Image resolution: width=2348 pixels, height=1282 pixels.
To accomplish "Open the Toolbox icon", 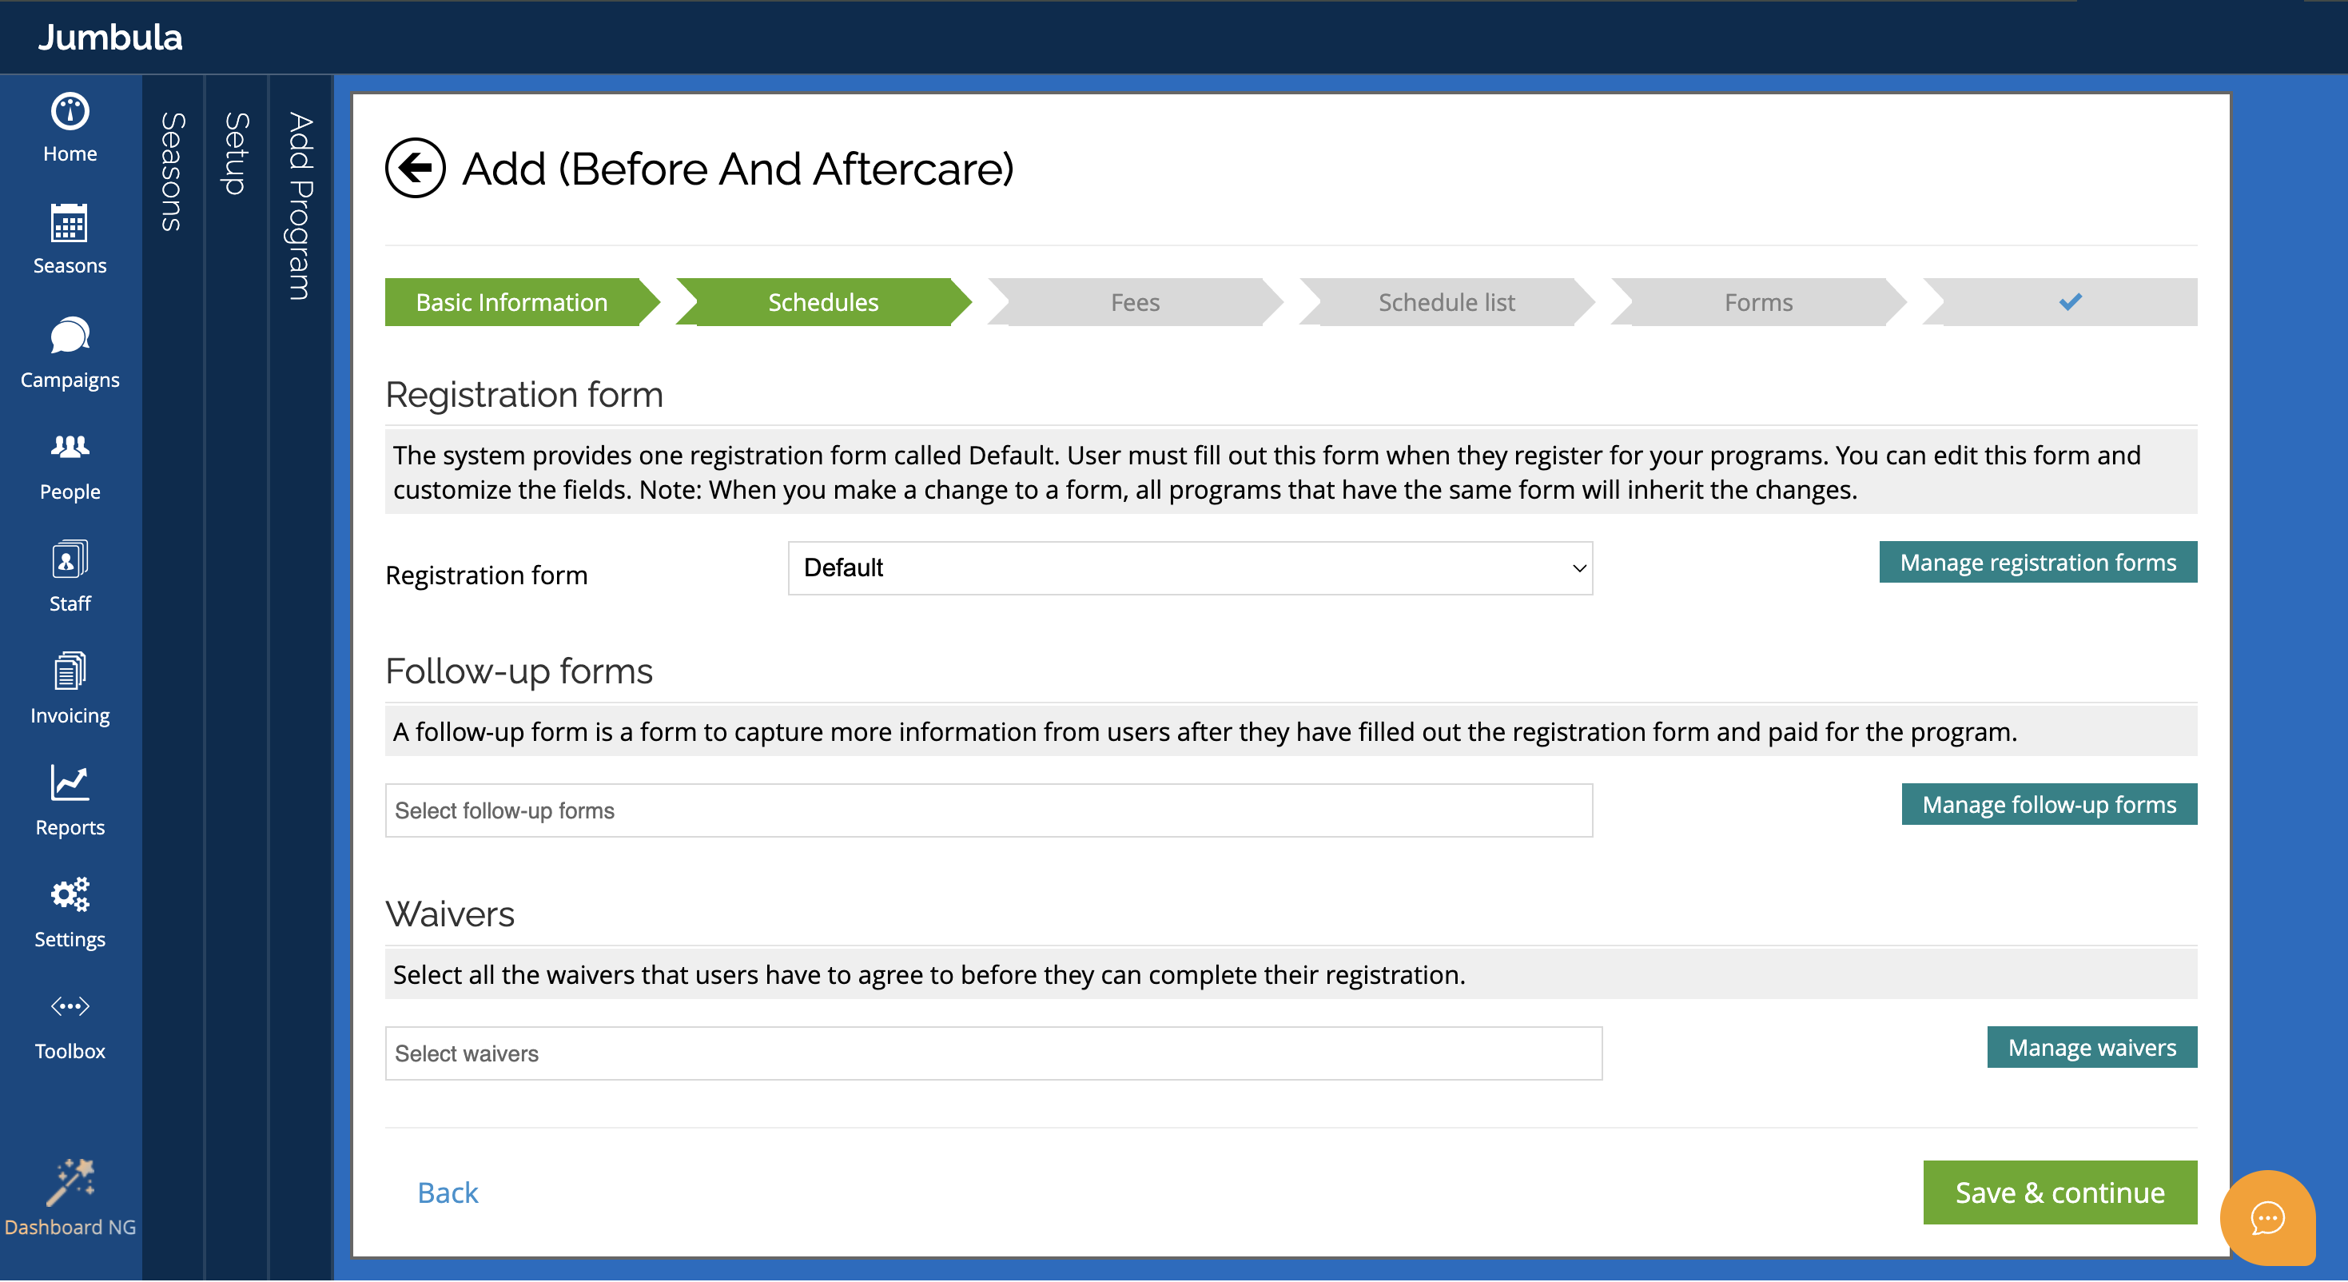I will 70,1006.
